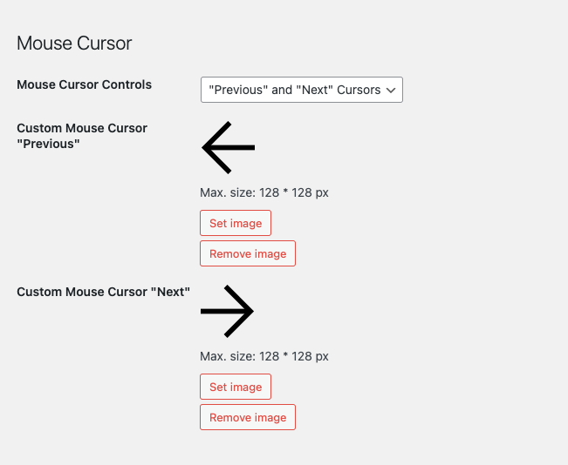Click Max. size text below Previous arrow
Viewport: 568px width, 465px height.
pos(264,192)
